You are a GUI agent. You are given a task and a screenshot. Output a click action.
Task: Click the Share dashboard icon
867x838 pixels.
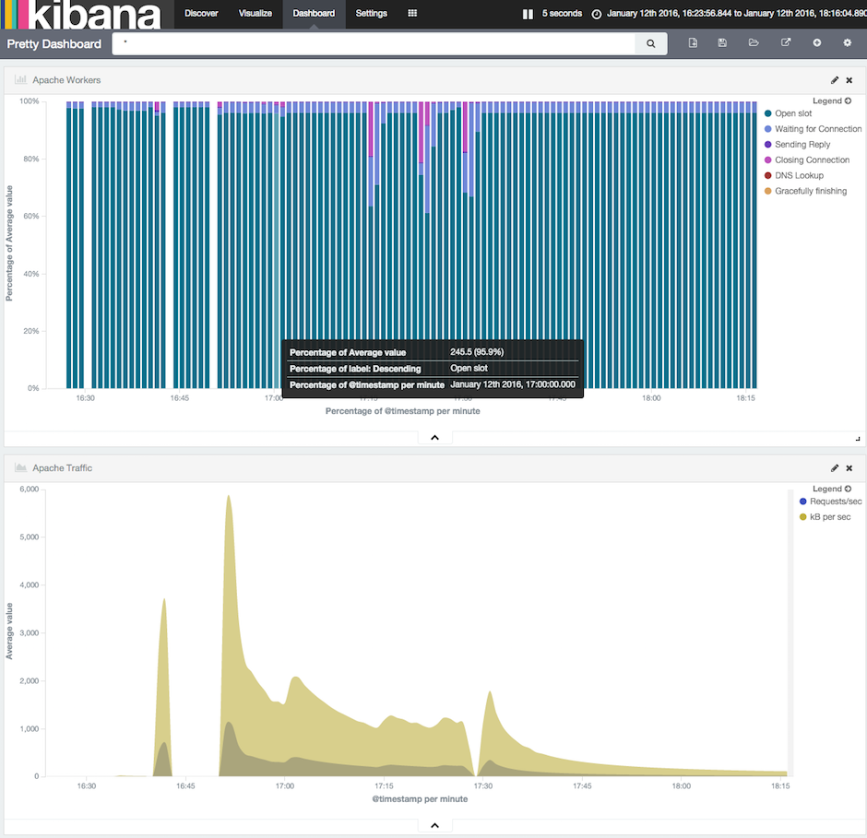click(x=786, y=43)
